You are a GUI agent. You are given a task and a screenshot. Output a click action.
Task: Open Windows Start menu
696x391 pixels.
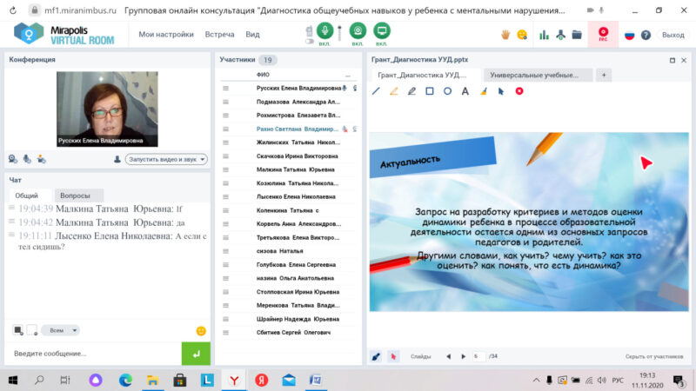(13, 380)
